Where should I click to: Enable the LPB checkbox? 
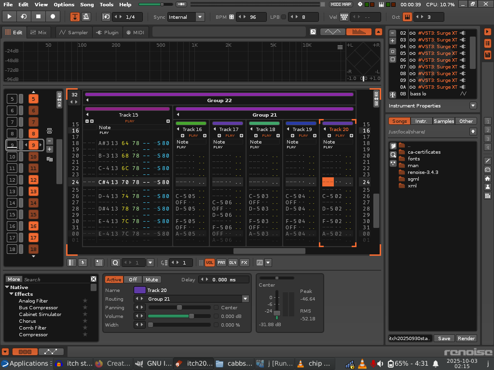(284, 17)
